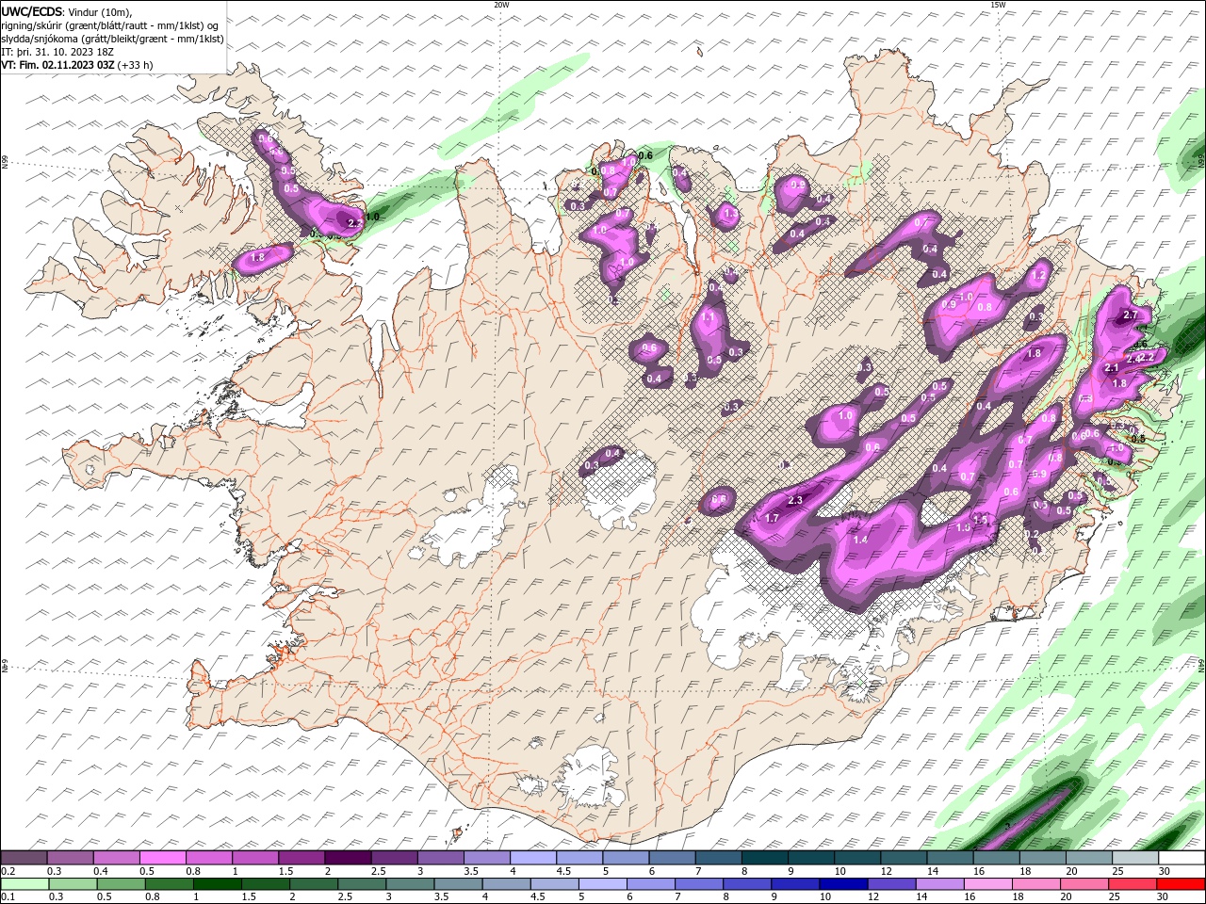1206x904 pixels.
Task: Click the deep blue 10 rain legend swatch
Action: tap(843, 884)
